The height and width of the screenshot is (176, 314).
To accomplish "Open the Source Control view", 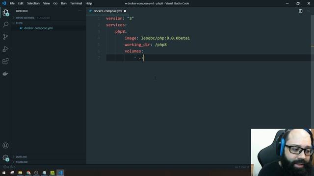I will pyautogui.click(x=5, y=37).
